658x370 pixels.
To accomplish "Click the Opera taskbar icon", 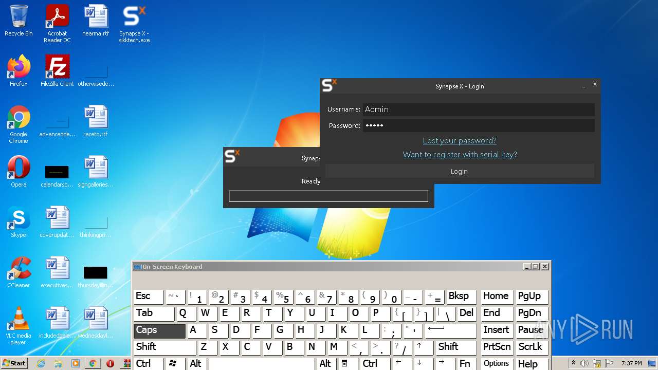I will (110, 363).
